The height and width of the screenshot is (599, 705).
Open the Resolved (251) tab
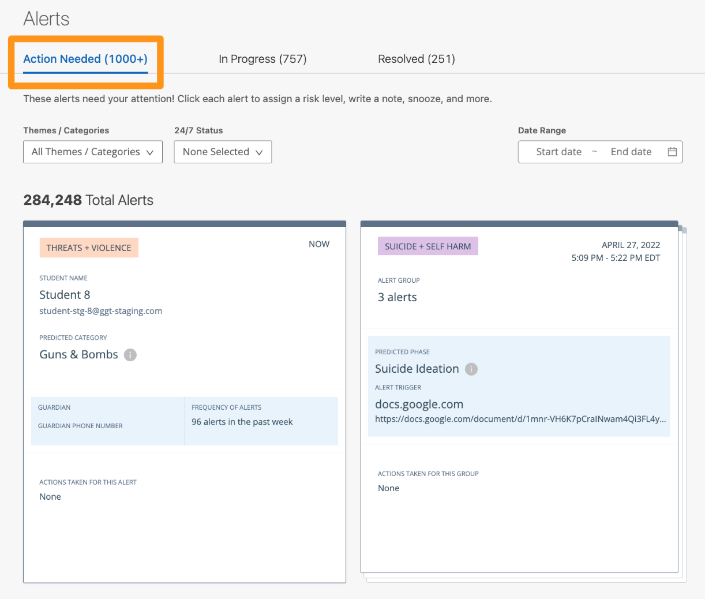click(x=416, y=59)
